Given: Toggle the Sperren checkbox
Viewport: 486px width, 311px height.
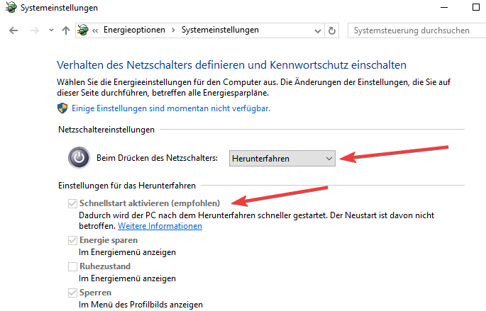Looking at the screenshot, I should point(72,293).
